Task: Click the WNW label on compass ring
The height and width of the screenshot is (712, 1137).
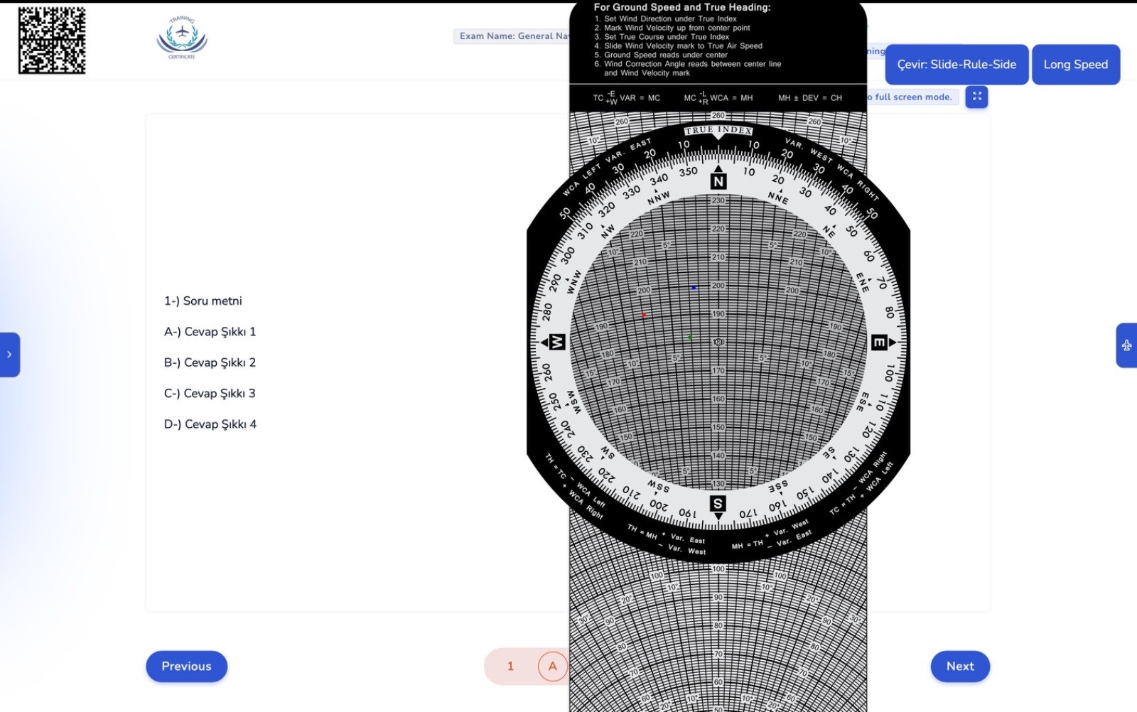Action: click(573, 282)
